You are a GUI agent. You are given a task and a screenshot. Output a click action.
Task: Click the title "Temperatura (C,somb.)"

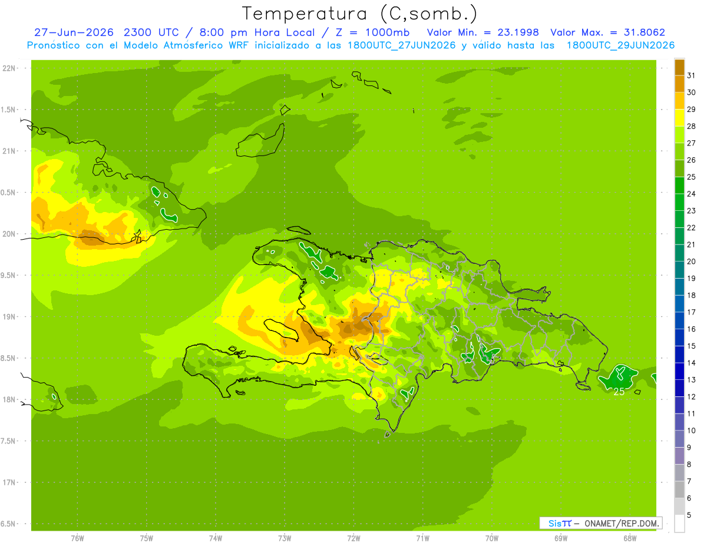[359, 14]
